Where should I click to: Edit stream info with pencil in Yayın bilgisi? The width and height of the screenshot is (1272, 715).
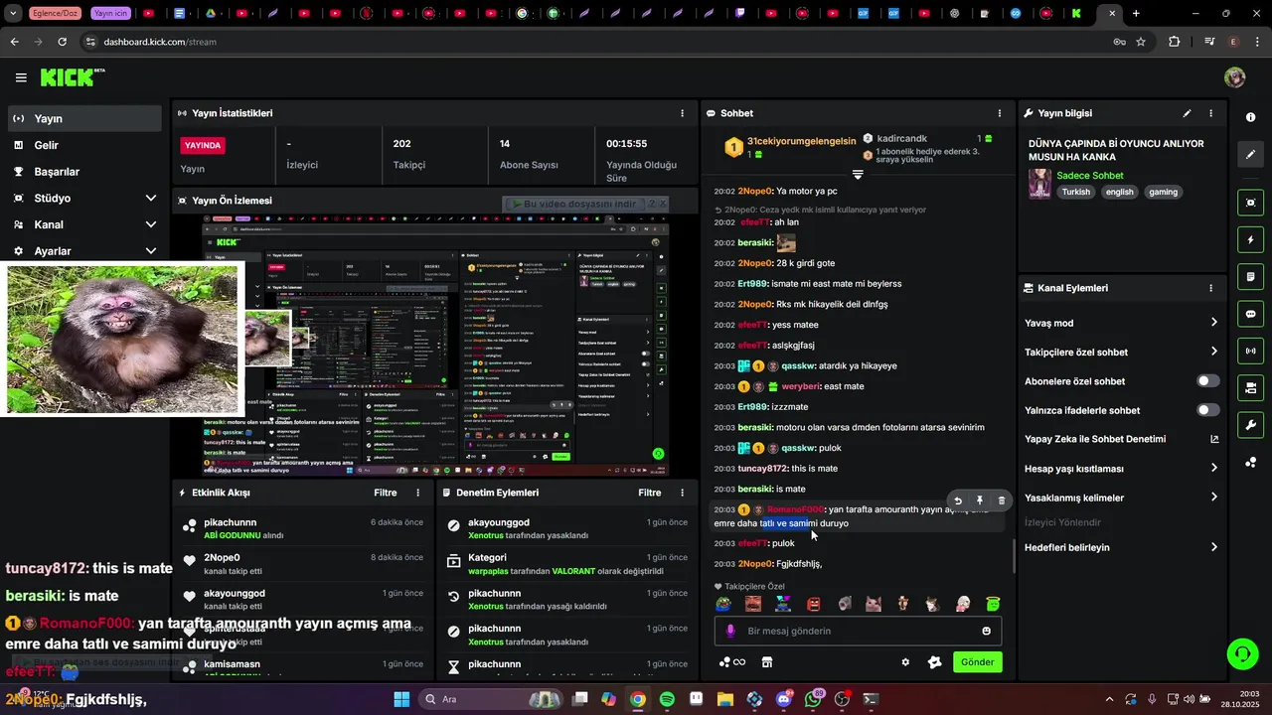(1187, 113)
